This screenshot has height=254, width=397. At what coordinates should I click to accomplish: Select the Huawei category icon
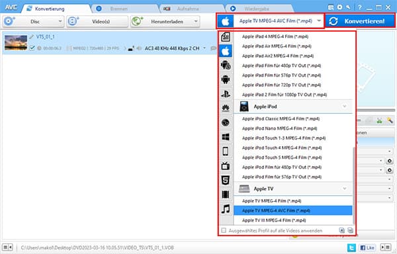click(x=226, y=108)
